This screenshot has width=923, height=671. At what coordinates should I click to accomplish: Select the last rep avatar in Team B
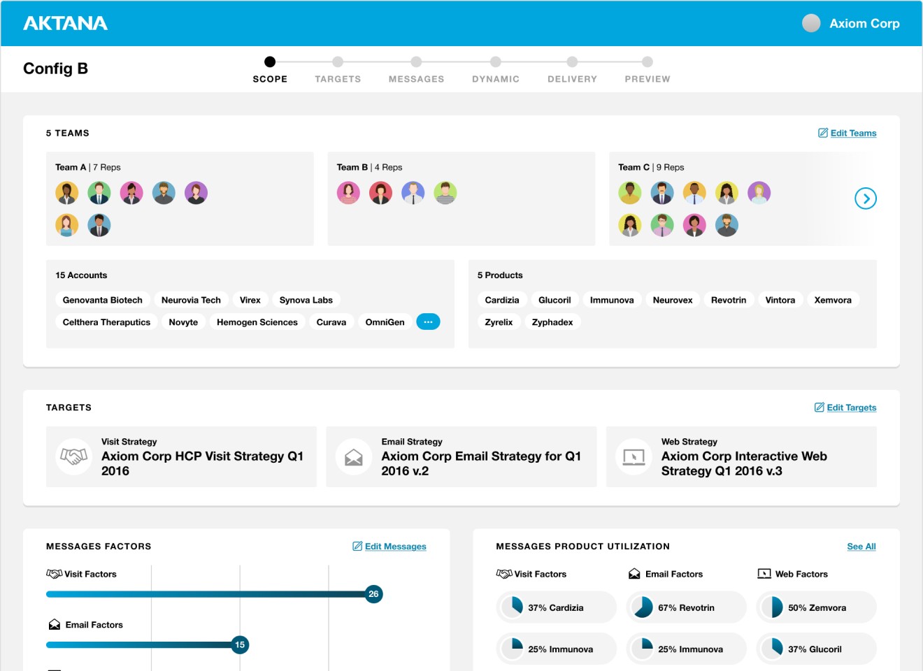(445, 193)
